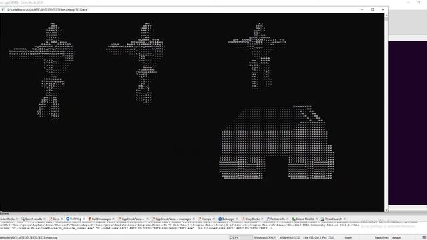Click the Windows (CR+LF) line ending indicator
427x240 pixels.
point(265,237)
